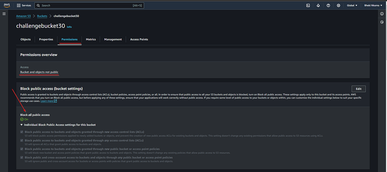Click the search magnifier icon
387x172 pixels.
click(38, 5)
